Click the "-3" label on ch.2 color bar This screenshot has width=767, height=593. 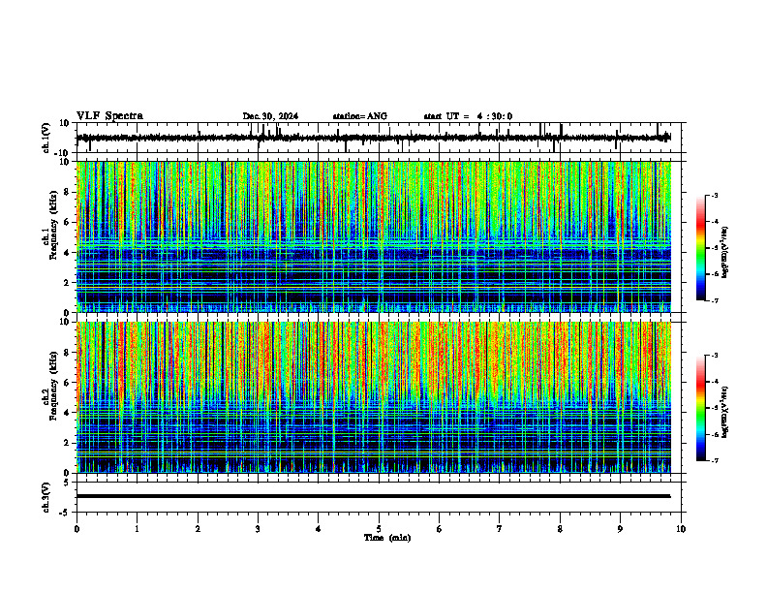[x=714, y=356]
